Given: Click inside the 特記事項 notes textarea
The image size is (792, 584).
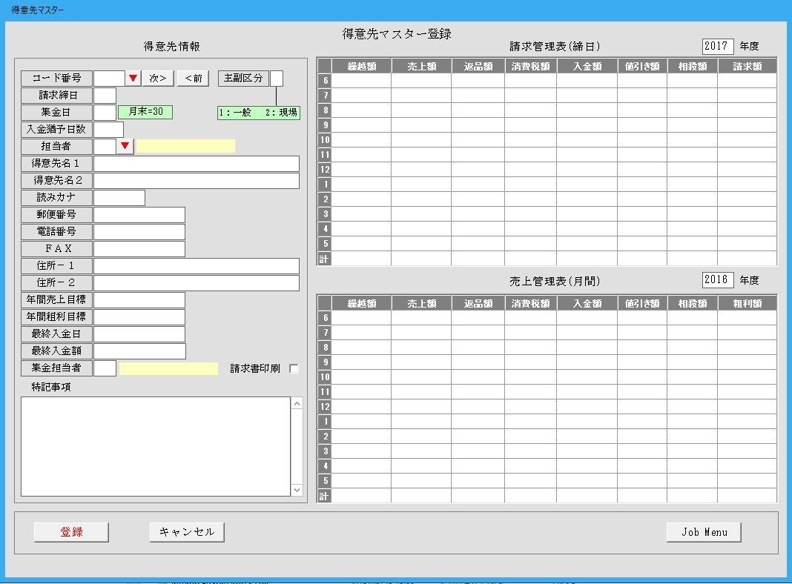Looking at the screenshot, I should [156, 446].
